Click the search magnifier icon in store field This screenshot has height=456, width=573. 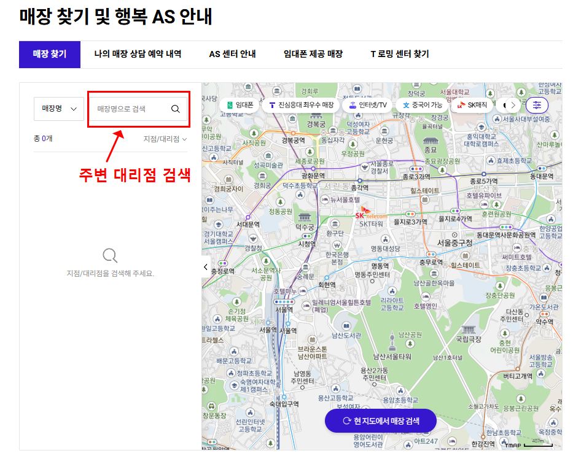(176, 109)
